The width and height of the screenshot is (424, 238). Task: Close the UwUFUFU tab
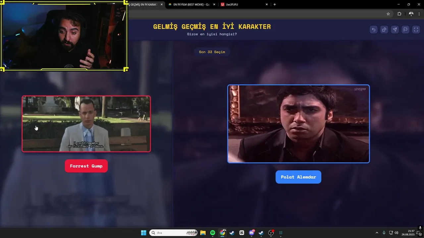267,5
